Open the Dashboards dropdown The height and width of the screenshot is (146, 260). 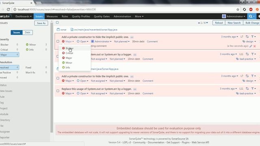coord(24,16)
